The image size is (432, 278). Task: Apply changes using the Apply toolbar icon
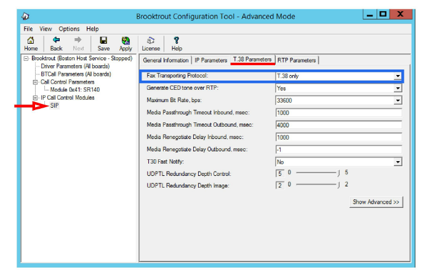point(126,44)
